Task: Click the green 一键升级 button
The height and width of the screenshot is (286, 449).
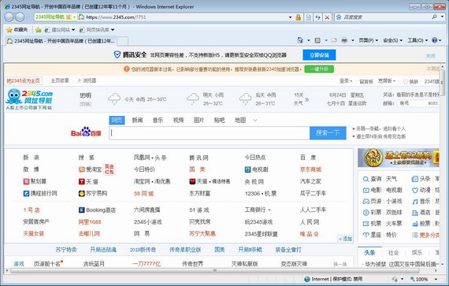Action: 319,69
